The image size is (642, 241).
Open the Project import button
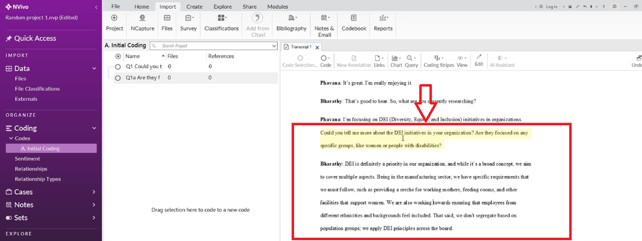pos(114,23)
